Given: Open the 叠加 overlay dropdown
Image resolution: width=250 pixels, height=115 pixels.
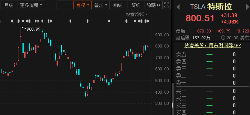Looking at the screenshot, I should coord(101,5).
